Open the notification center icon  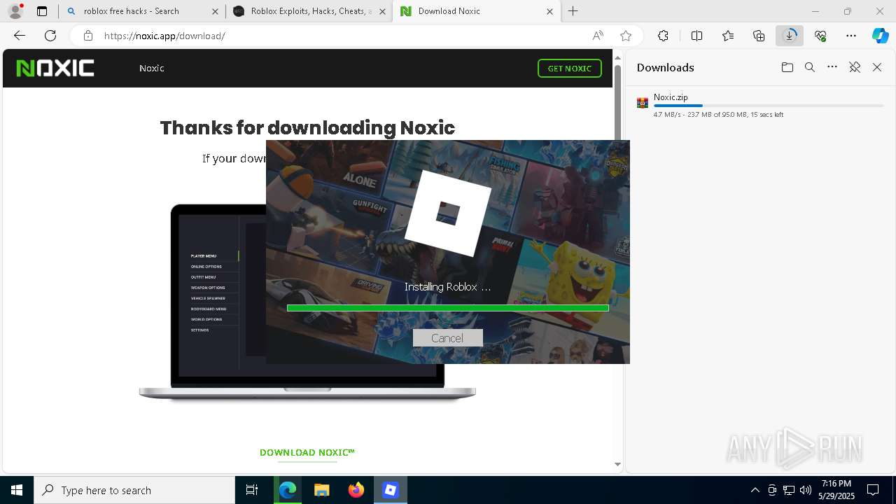[x=874, y=490]
